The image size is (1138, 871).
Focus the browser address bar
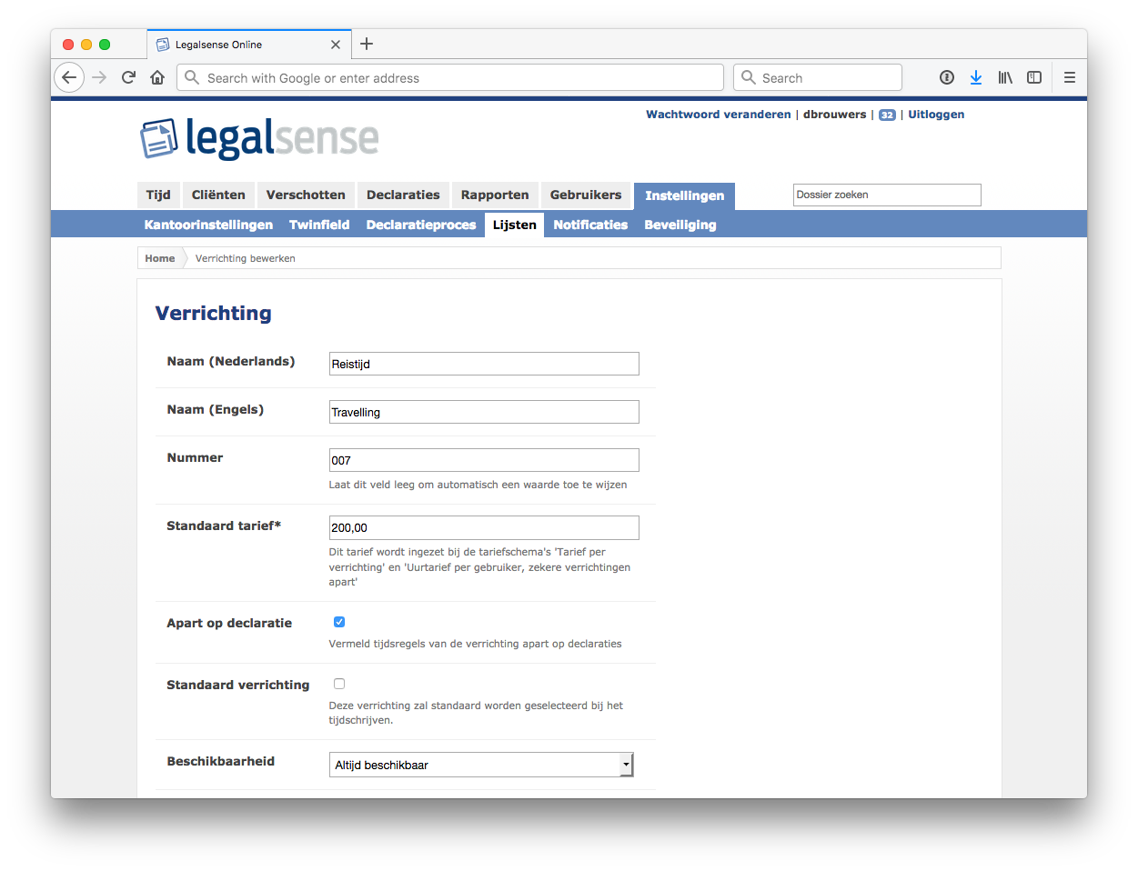tap(450, 77)
